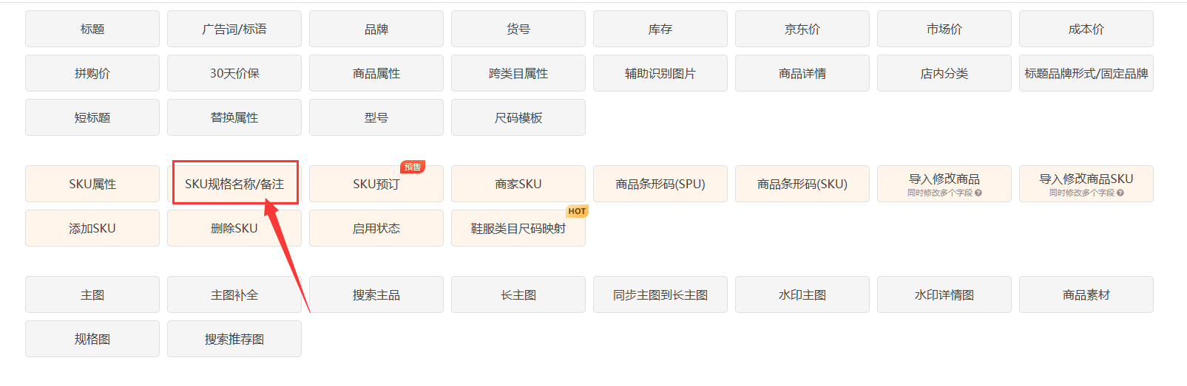Open the SKU规格名称/备注 editor
Screen dimensions: 1187x386
(234, 184)
